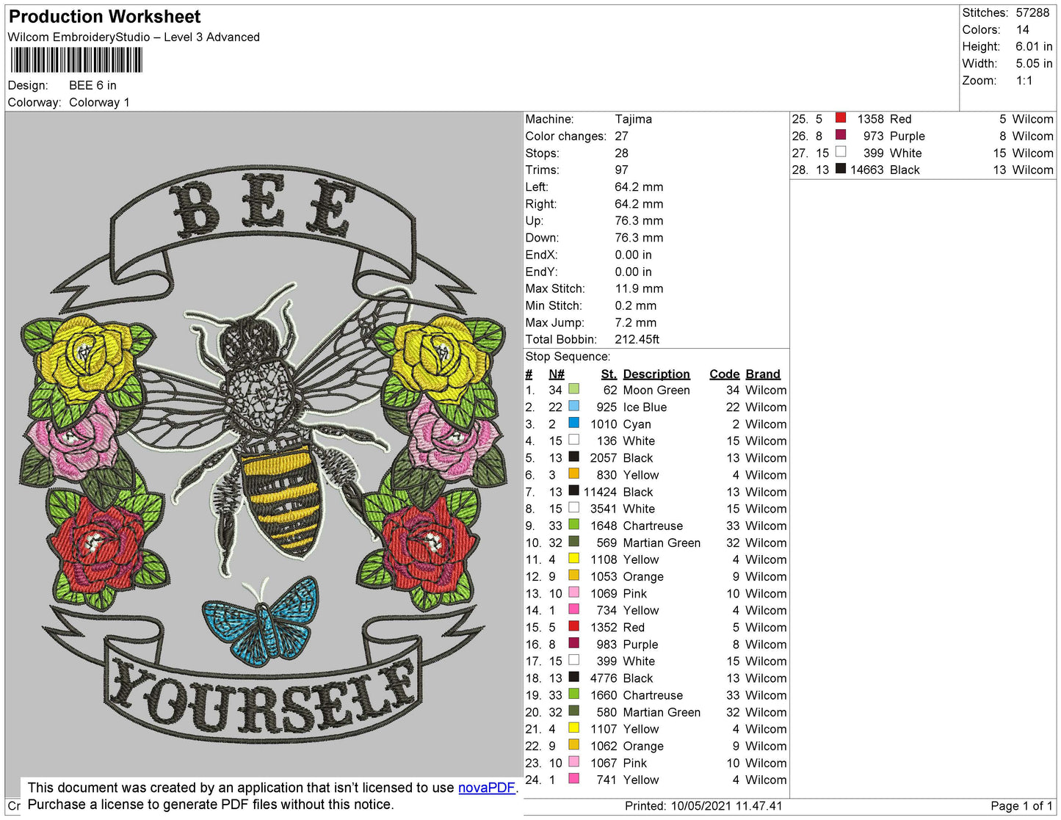Click the Moon Green swatch in row 1
1061x820 pixels.
574,389
